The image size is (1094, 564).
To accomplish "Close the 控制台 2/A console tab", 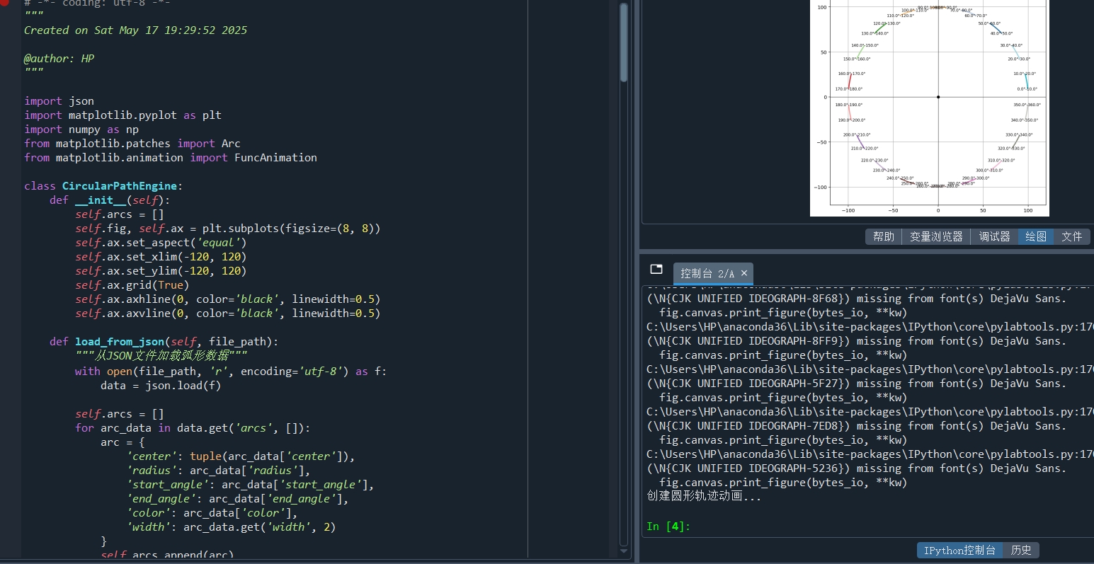I will pyautogui.click(x=744, y=273).
